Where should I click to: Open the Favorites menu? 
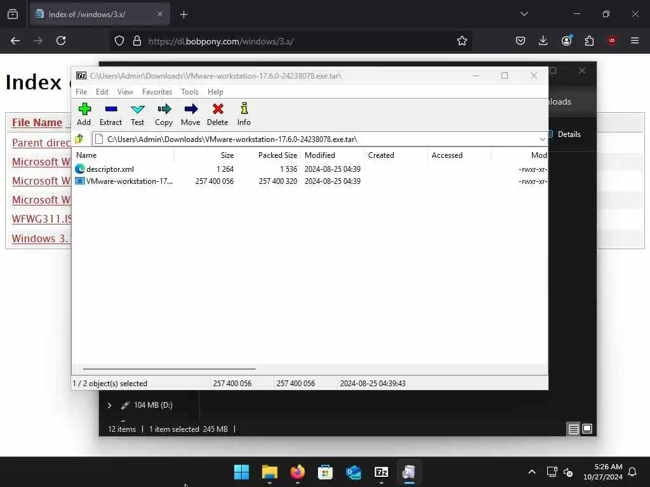pos(157,92)
